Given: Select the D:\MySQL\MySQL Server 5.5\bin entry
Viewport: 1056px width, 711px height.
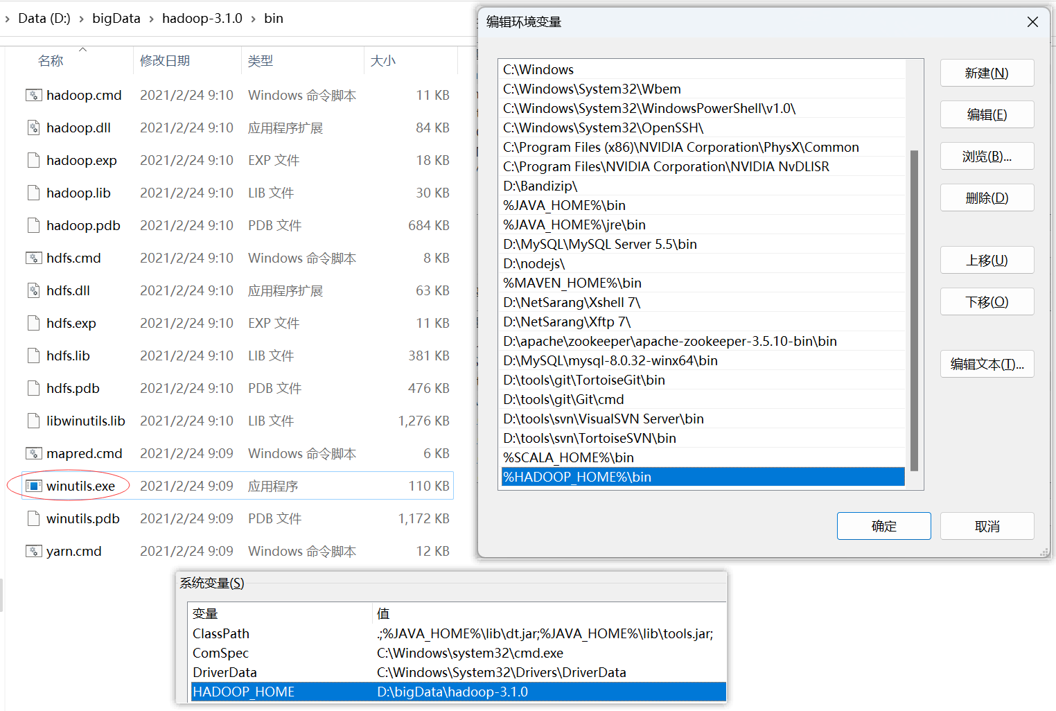Looking at the screenshot, I should coord(703,244).
